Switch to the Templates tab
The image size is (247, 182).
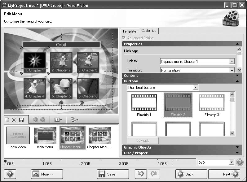(x=130, y=31)
